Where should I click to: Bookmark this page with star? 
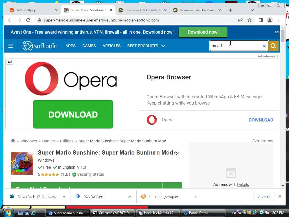pos(249,20)
